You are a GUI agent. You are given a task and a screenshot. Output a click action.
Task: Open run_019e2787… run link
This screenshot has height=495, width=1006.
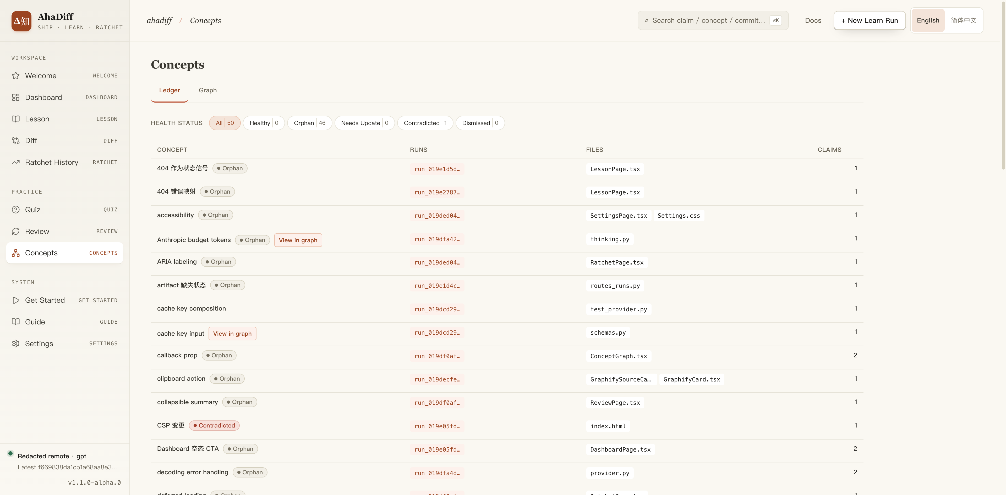coord(437,192)
